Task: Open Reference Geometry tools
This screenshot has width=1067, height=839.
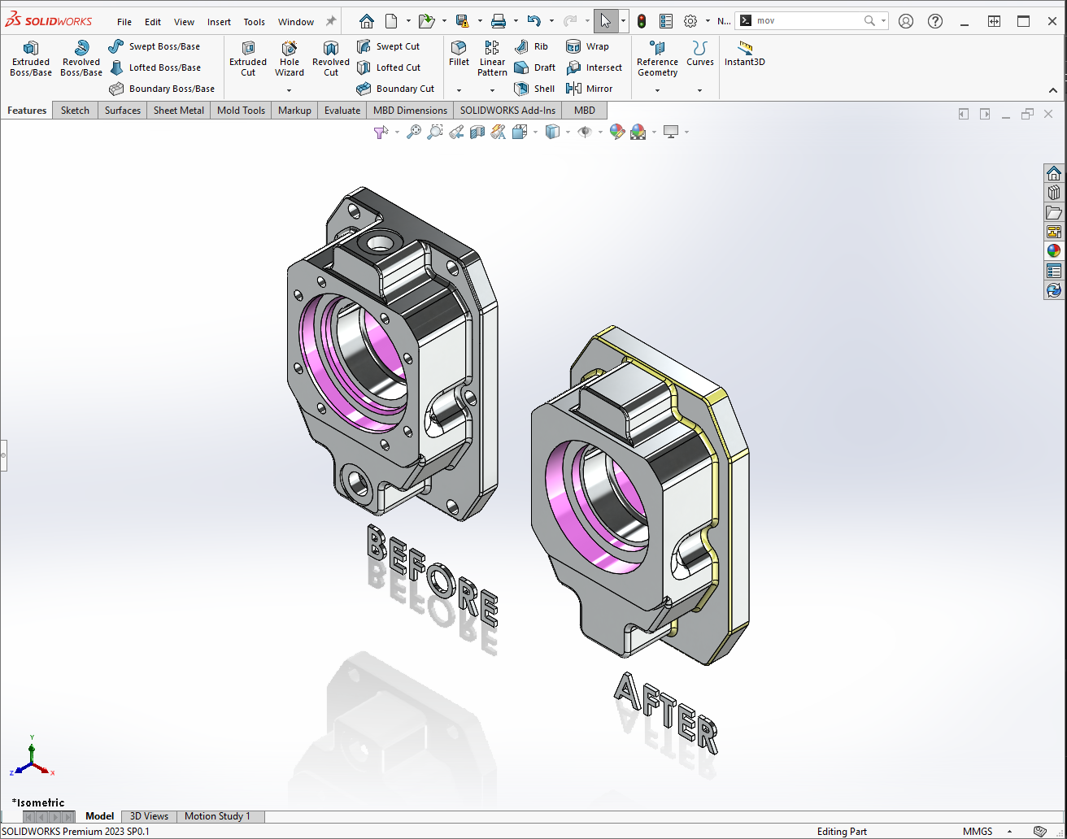Action: click(657, 59)
